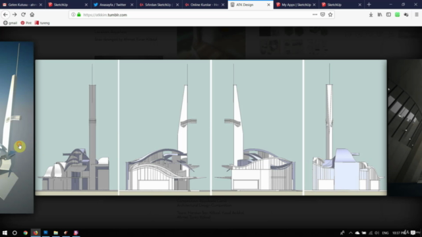
Task: Show previous image with white tower
Action: click(x=16, y=127)
